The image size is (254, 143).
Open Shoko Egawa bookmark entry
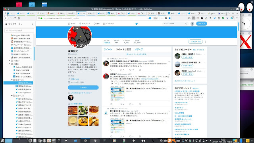point(24,124)
